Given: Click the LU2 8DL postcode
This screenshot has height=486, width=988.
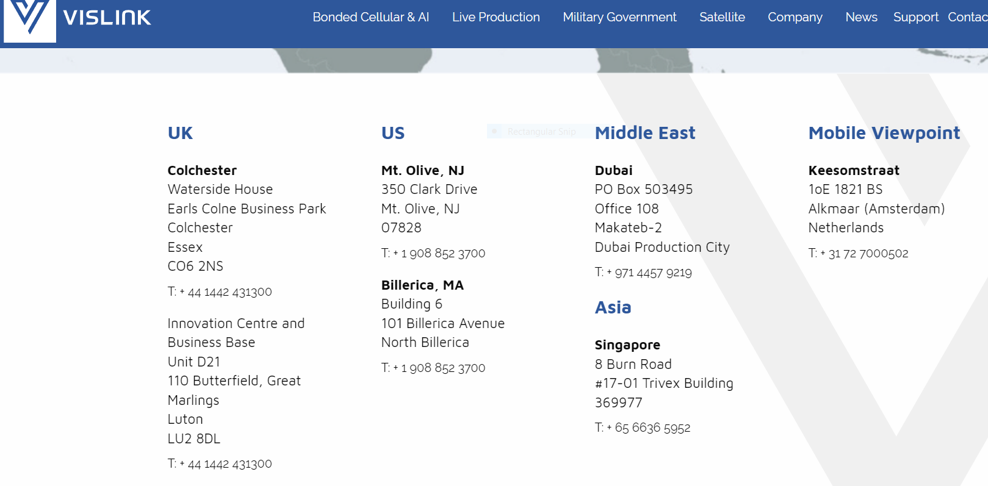Looking at the screenshot, I should [x=194, y=439].
